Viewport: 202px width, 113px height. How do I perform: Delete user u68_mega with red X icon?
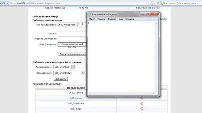(142, 109)
